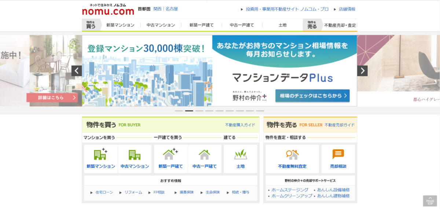
Task: Open the 不動産売却ガイド link
Action: coord(340,125)
